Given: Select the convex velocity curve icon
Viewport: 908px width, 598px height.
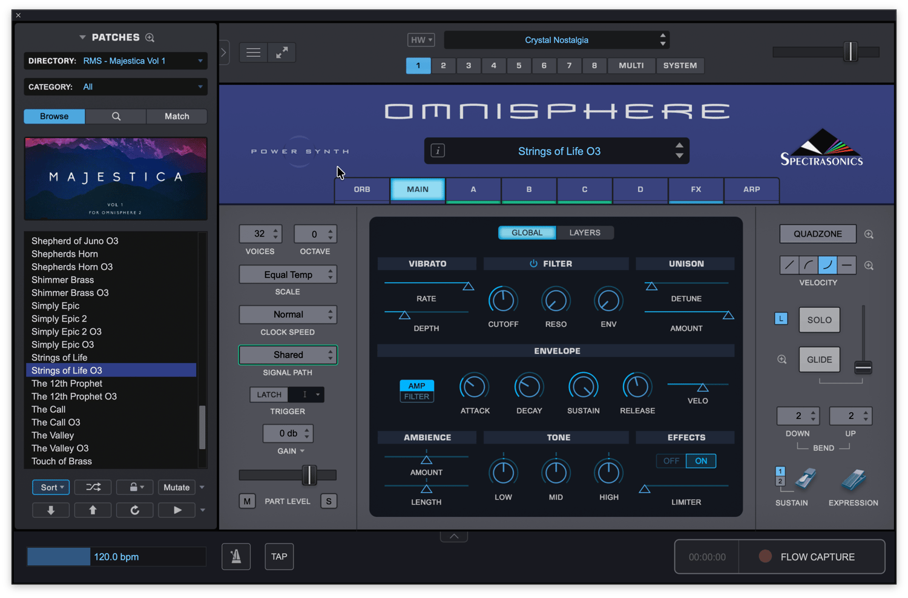Looking at the screenshot, I should click(x=809, y=265).
